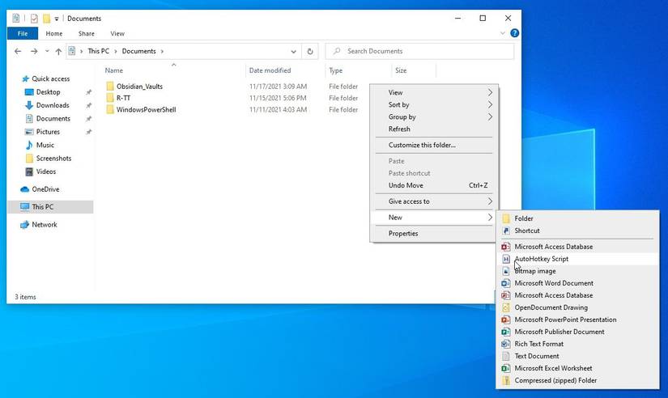668x398 pixels.
Task: Create a new Folder from the submenu
Action: 577,218
